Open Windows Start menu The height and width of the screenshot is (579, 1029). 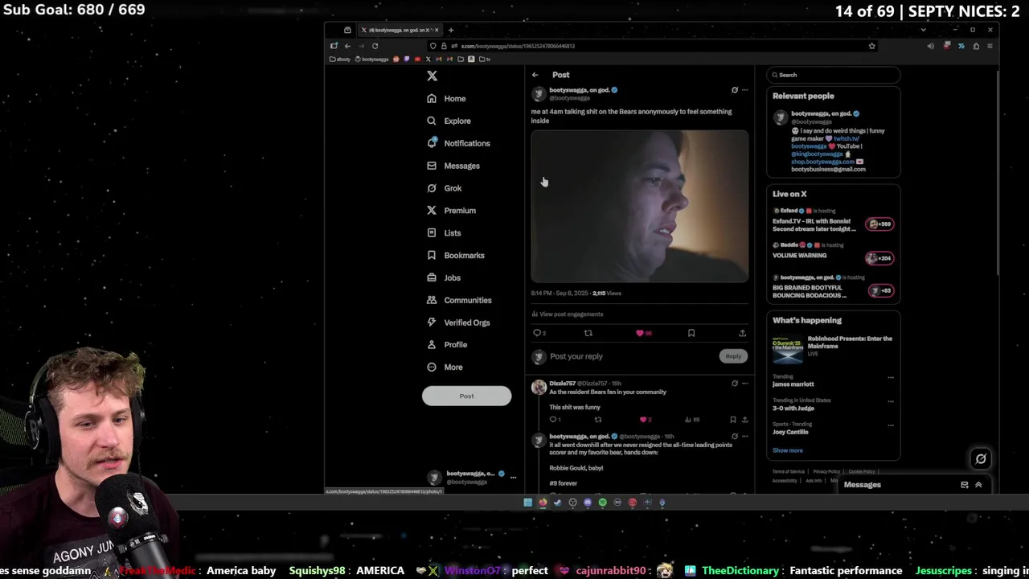pyautogui.click(x=527, y=503)
